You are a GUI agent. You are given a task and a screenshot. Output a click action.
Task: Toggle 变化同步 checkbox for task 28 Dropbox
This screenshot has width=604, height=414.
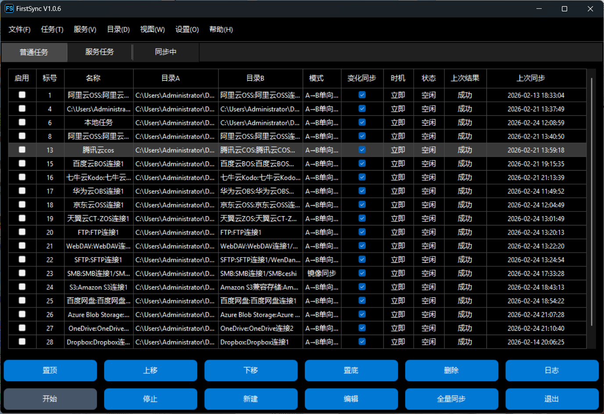coord(362,342)
